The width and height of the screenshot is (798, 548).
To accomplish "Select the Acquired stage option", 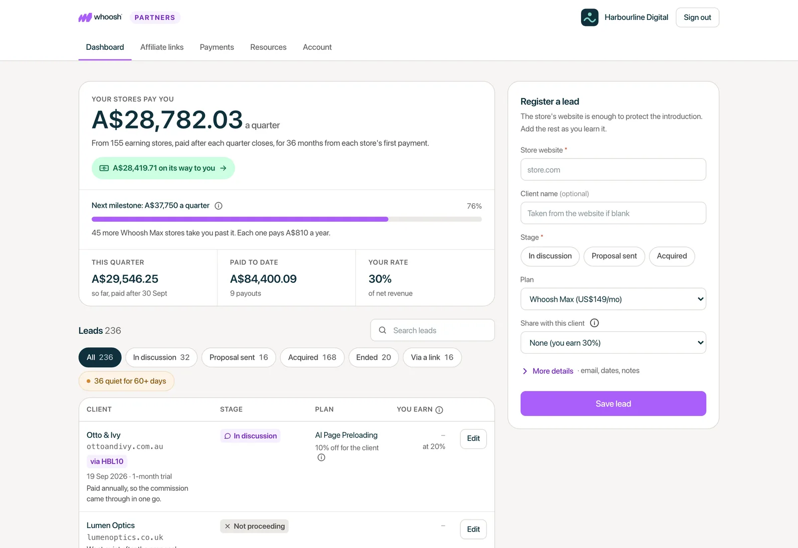I will (672, 256).
